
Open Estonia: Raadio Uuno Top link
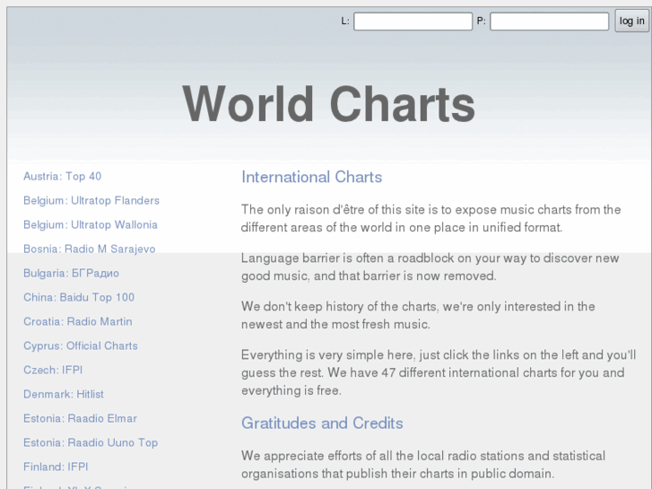[x=91, y=442]
